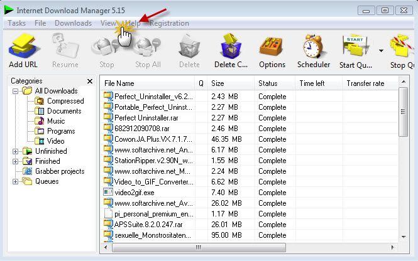Click the vertical scrollbar thumb
This screenshot has height=261, width=418.
[403, 112]
